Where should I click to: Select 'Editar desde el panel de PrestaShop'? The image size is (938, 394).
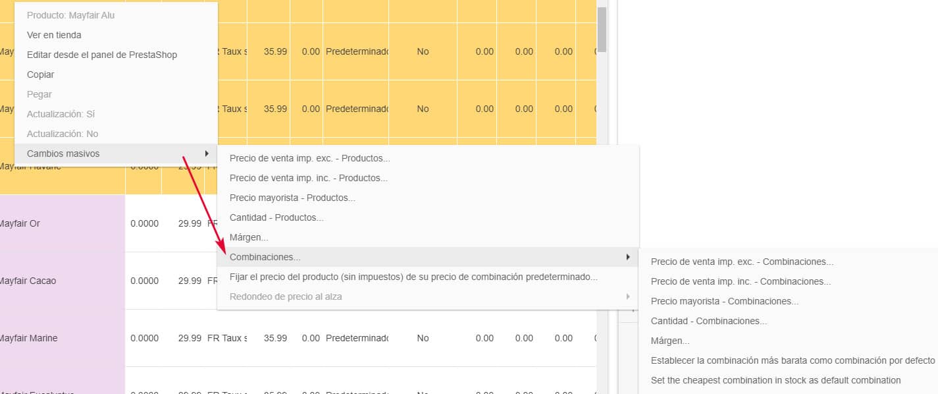(102, 55)
